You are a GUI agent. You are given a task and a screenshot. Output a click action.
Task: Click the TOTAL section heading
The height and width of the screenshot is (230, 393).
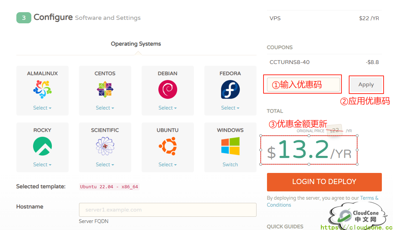[275, 111]
